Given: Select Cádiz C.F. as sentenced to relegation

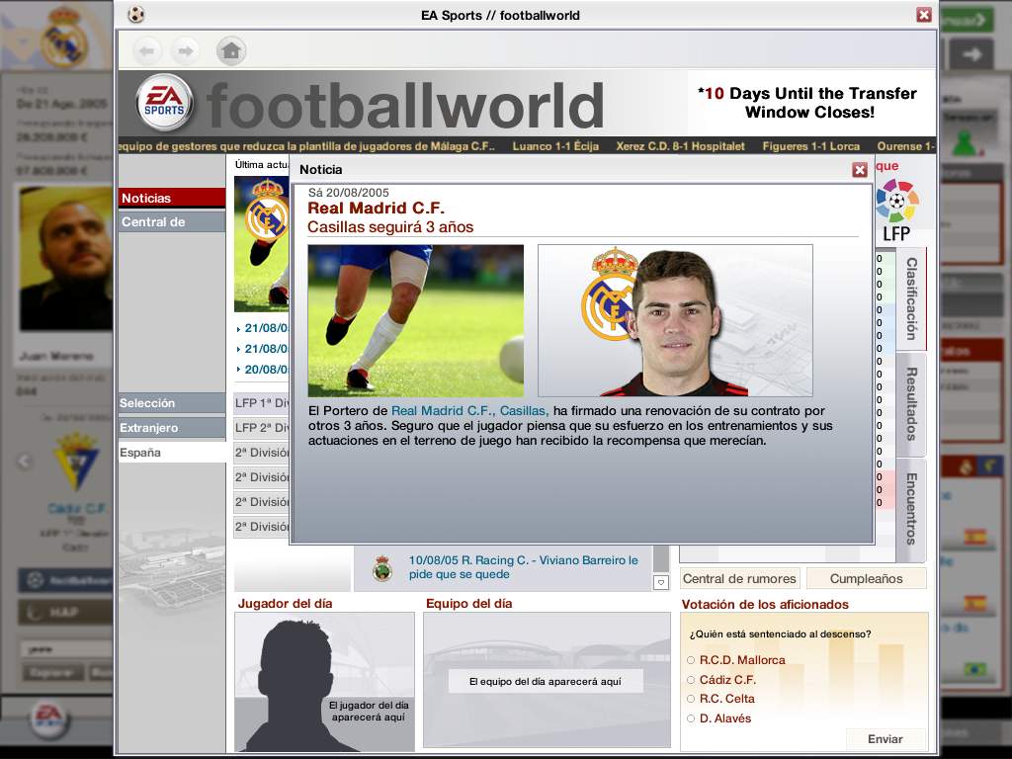Looking at the screenshot, I should click(x=691, y=679).
